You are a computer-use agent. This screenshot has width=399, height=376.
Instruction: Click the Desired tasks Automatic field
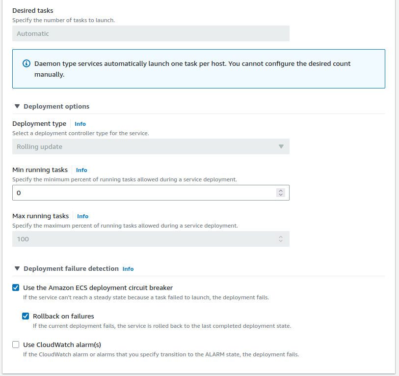pos(151,33)
